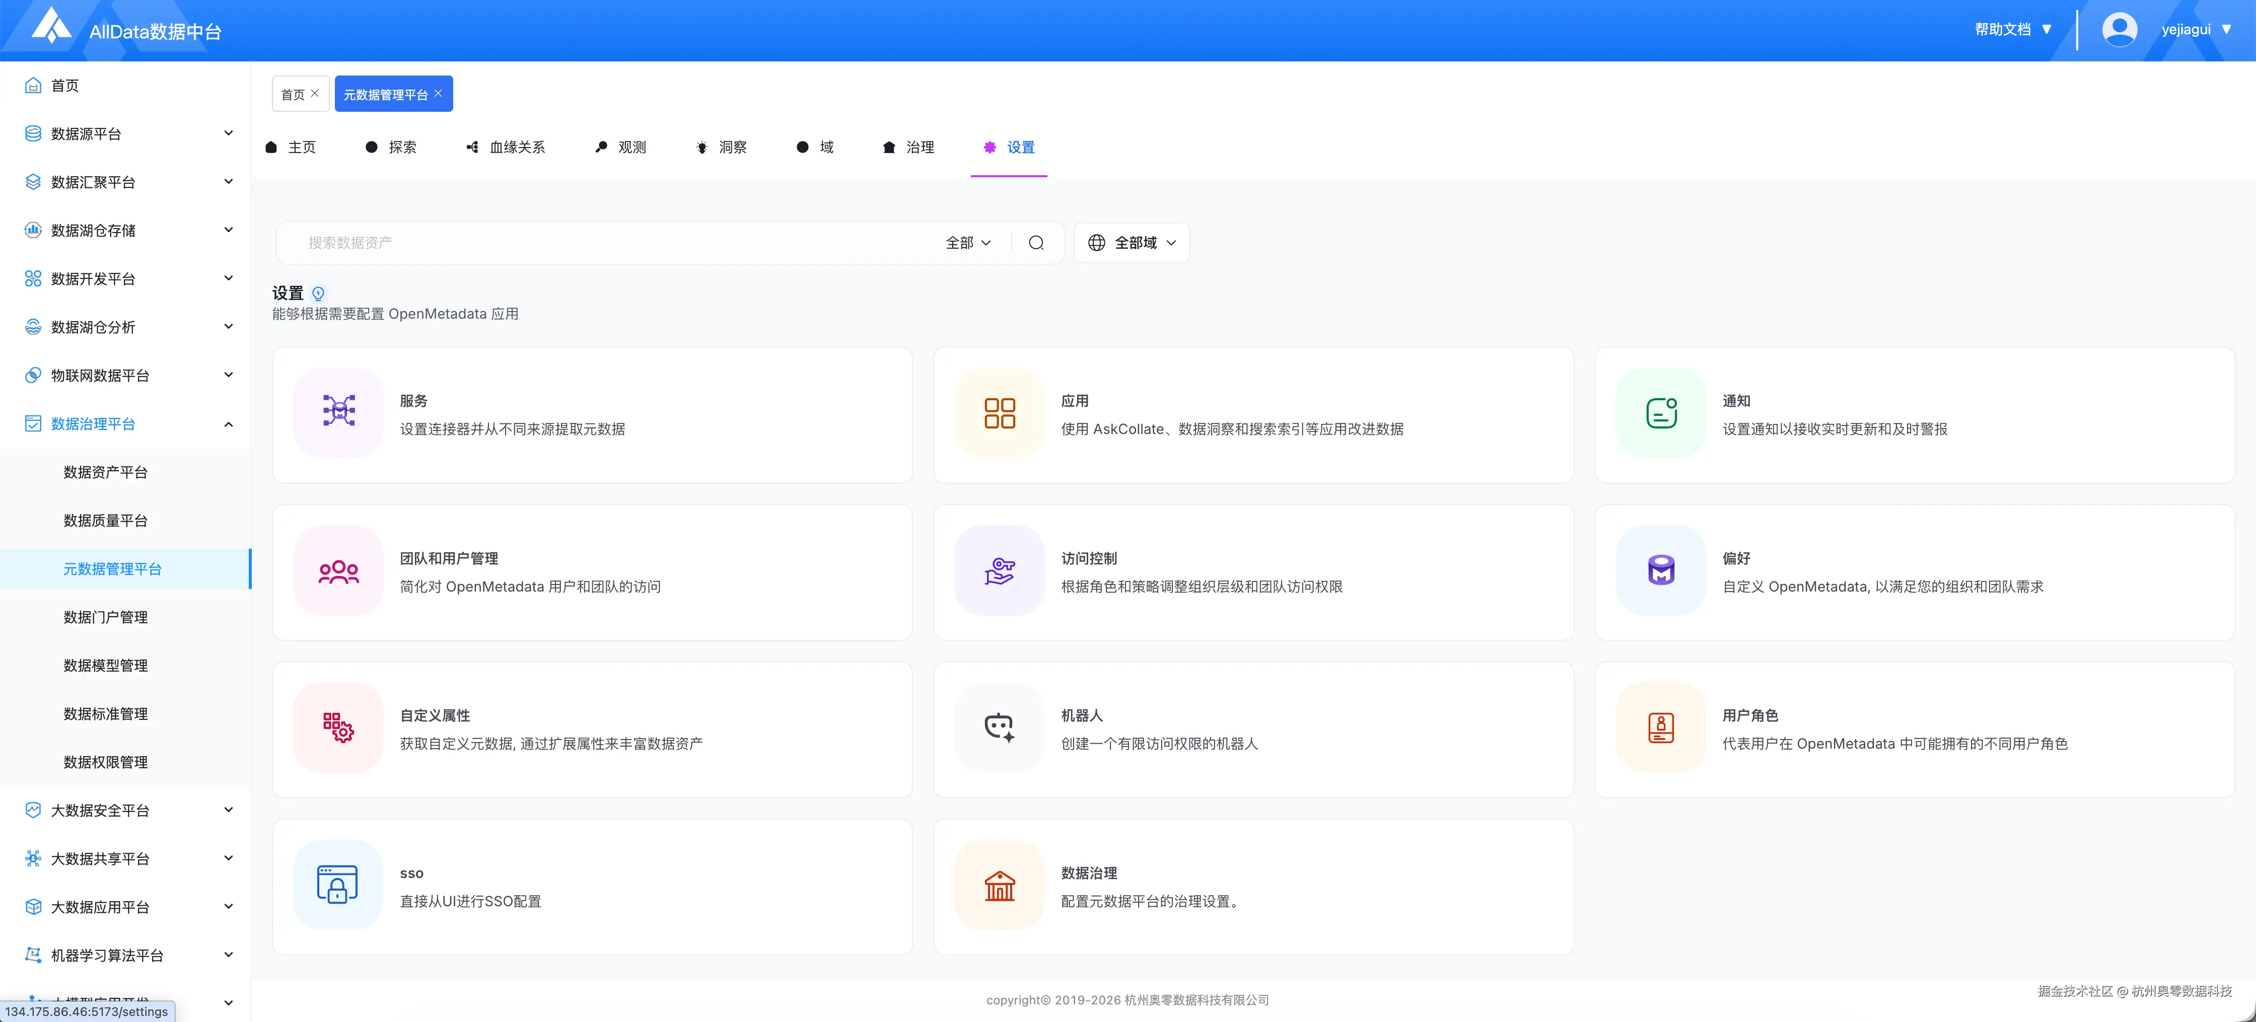Click the 数据治理 card title

click(1089, 873)
